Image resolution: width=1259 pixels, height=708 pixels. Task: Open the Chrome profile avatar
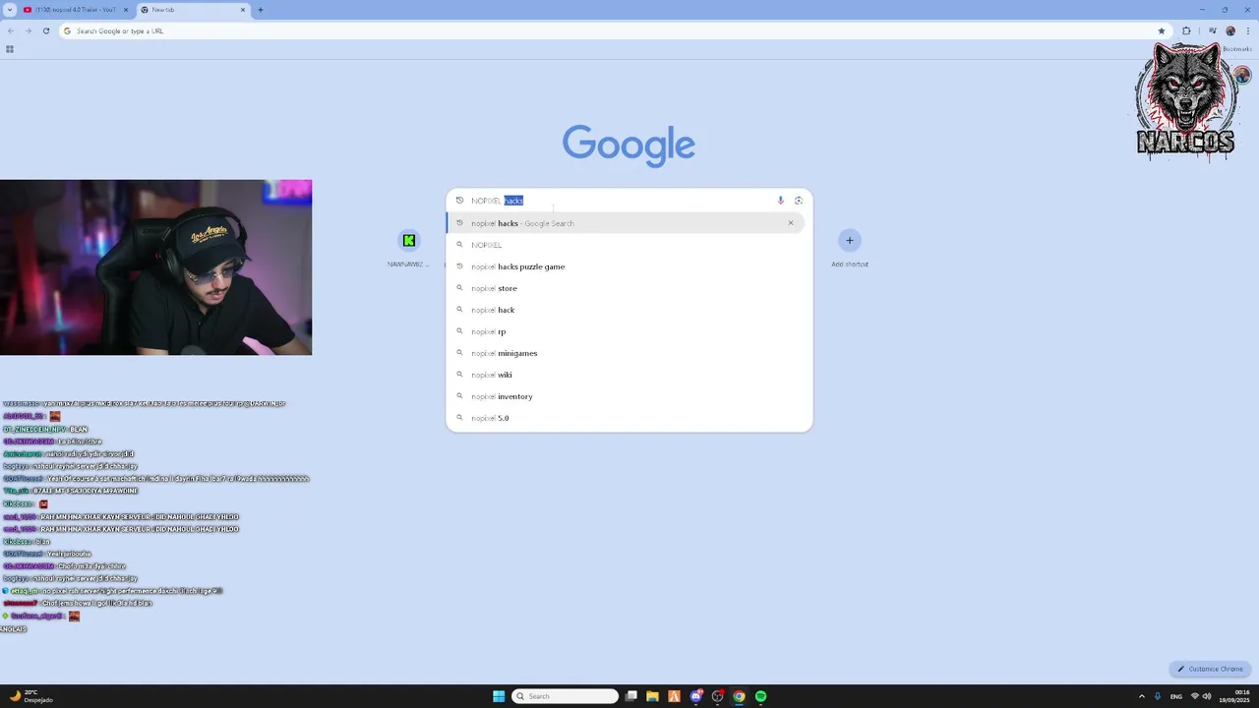pyautogui.click(x=1230, y=30)
